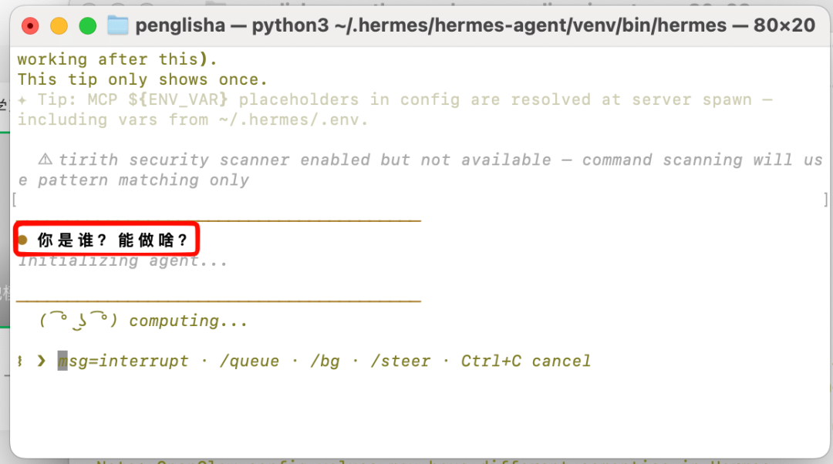Click the prompt chevron arrow
This screenshot has width=833, height=464.
click(42, 361)
